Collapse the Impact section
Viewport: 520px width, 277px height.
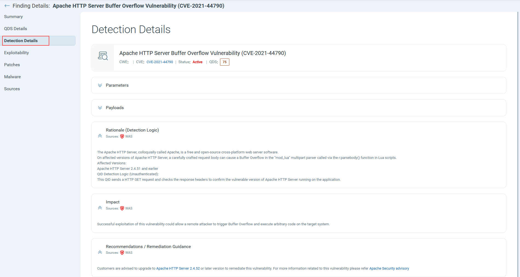100,208
